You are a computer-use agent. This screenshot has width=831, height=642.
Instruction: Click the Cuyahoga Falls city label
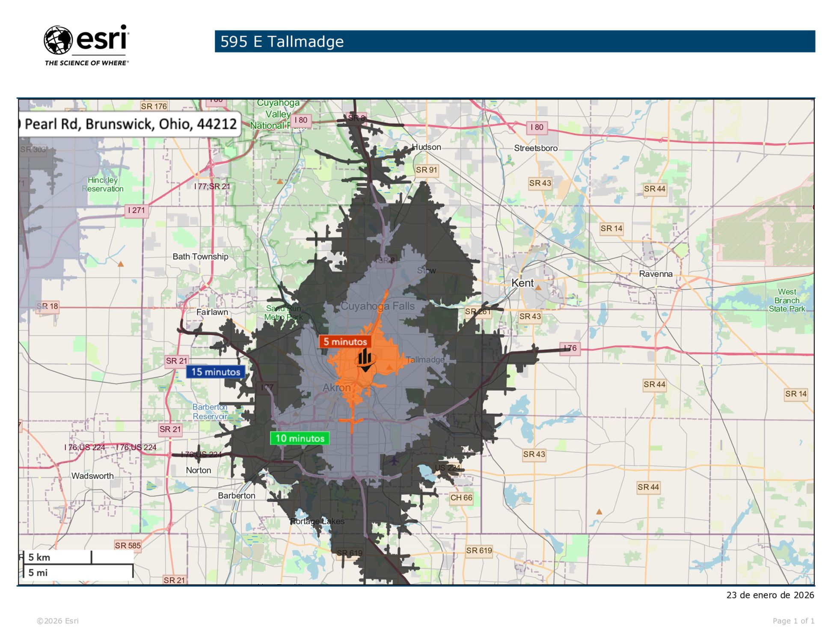[x=377, y=306]
